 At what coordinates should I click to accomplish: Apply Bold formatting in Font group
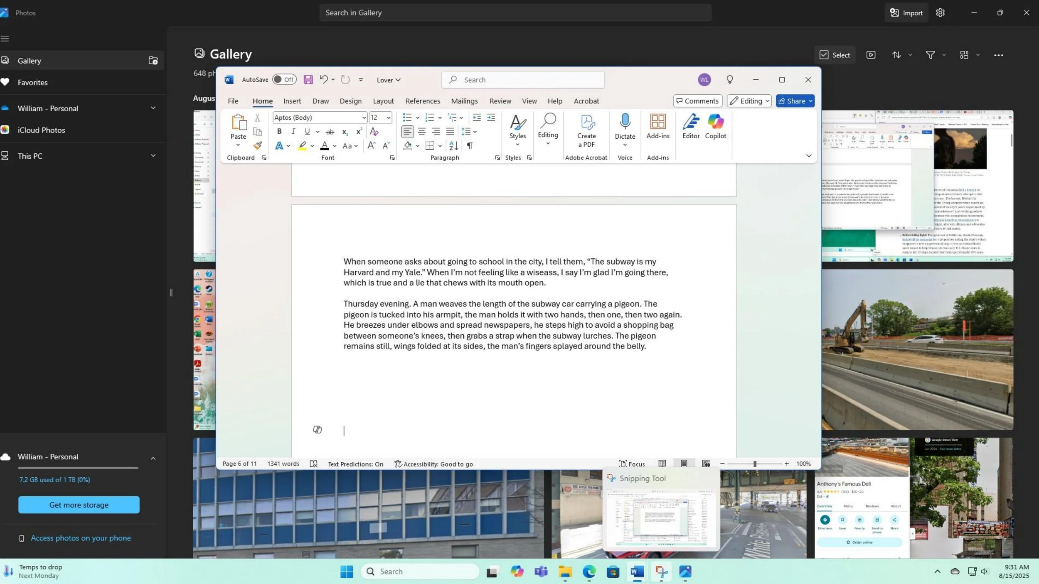pos(279,132)
